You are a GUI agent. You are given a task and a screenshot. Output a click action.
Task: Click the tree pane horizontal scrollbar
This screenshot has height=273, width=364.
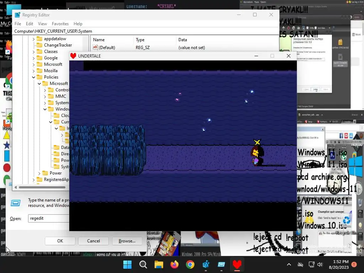coord(42,187)
